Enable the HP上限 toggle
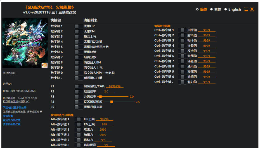This screenshot has width=260, height=148. point(79,119)
